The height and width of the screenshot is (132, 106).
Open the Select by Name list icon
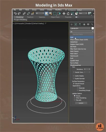pos(51,13)
